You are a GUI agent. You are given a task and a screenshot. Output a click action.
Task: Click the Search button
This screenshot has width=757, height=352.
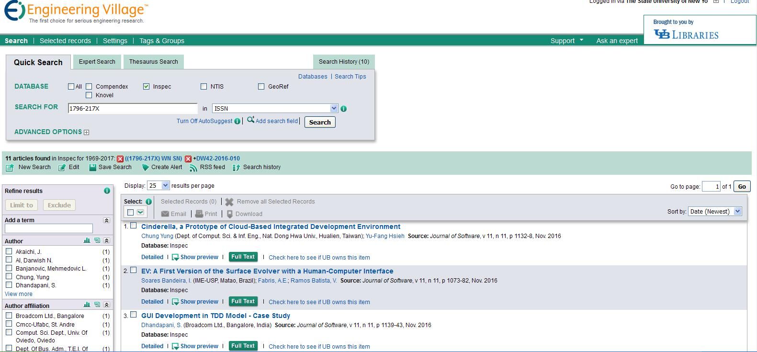coord(320,122)
